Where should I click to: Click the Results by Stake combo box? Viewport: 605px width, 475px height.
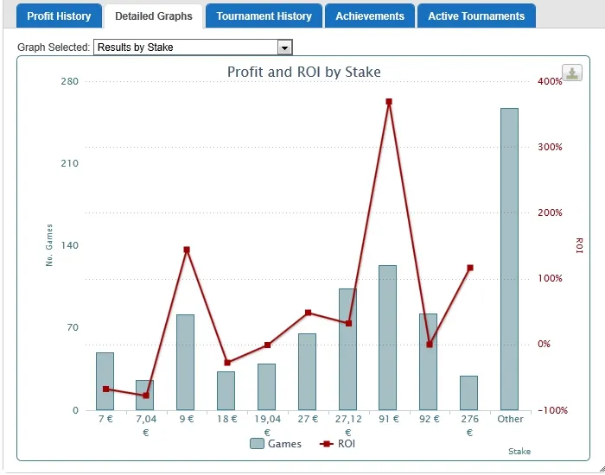click(x=186, y=47)
